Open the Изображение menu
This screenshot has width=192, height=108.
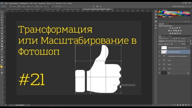(24, 3)
